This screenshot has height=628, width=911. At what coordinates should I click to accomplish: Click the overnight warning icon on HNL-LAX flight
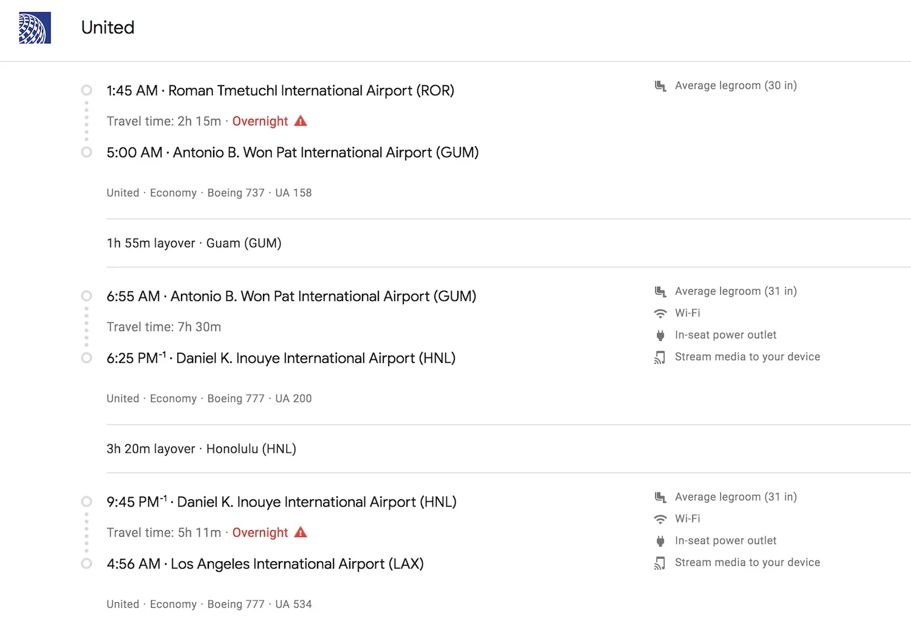tap(301, 532)
